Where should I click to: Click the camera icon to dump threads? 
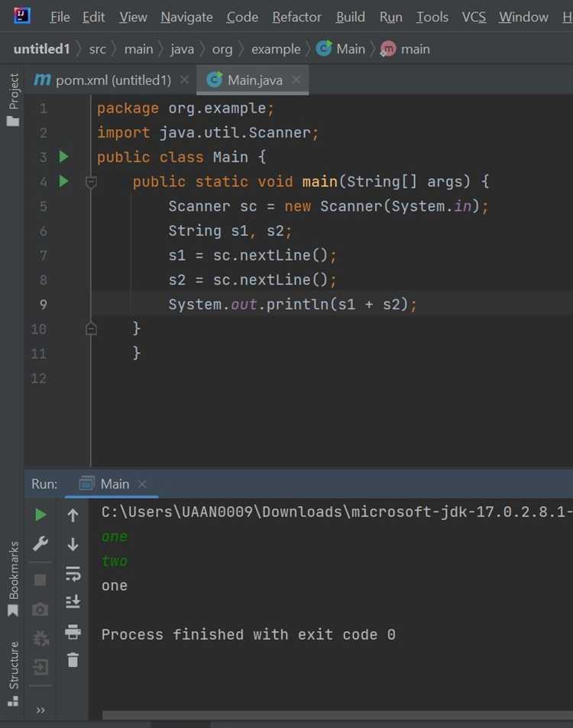click(x=40, y=609)
